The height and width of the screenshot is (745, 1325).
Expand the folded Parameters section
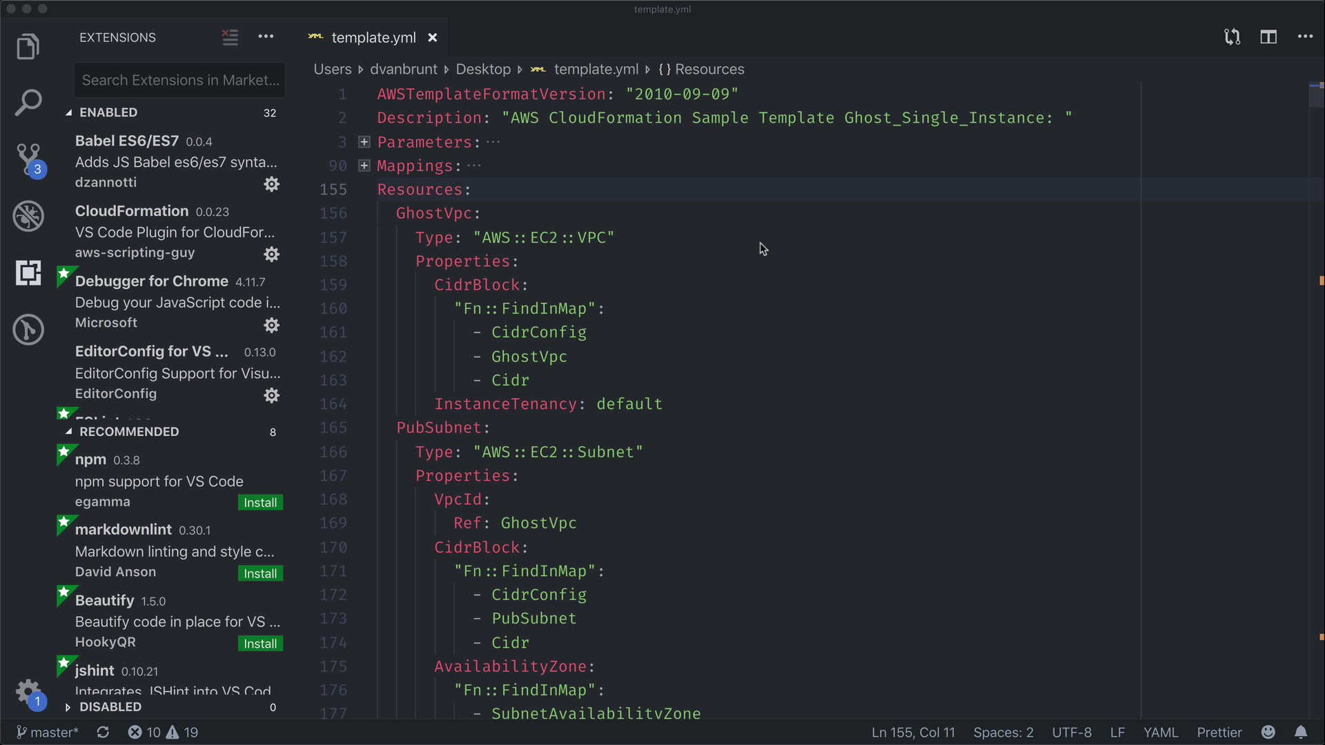(x=364, y=142)
